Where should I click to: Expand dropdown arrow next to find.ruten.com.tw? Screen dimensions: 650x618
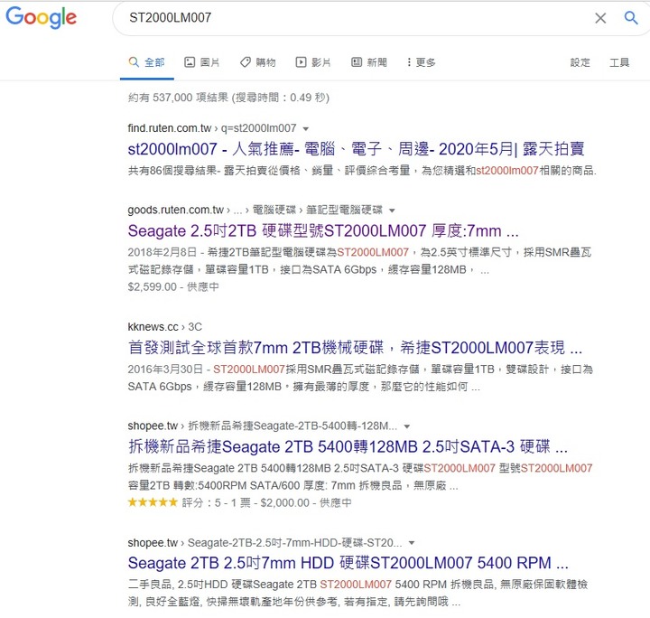pyautogui.click(x=306, y=129)
